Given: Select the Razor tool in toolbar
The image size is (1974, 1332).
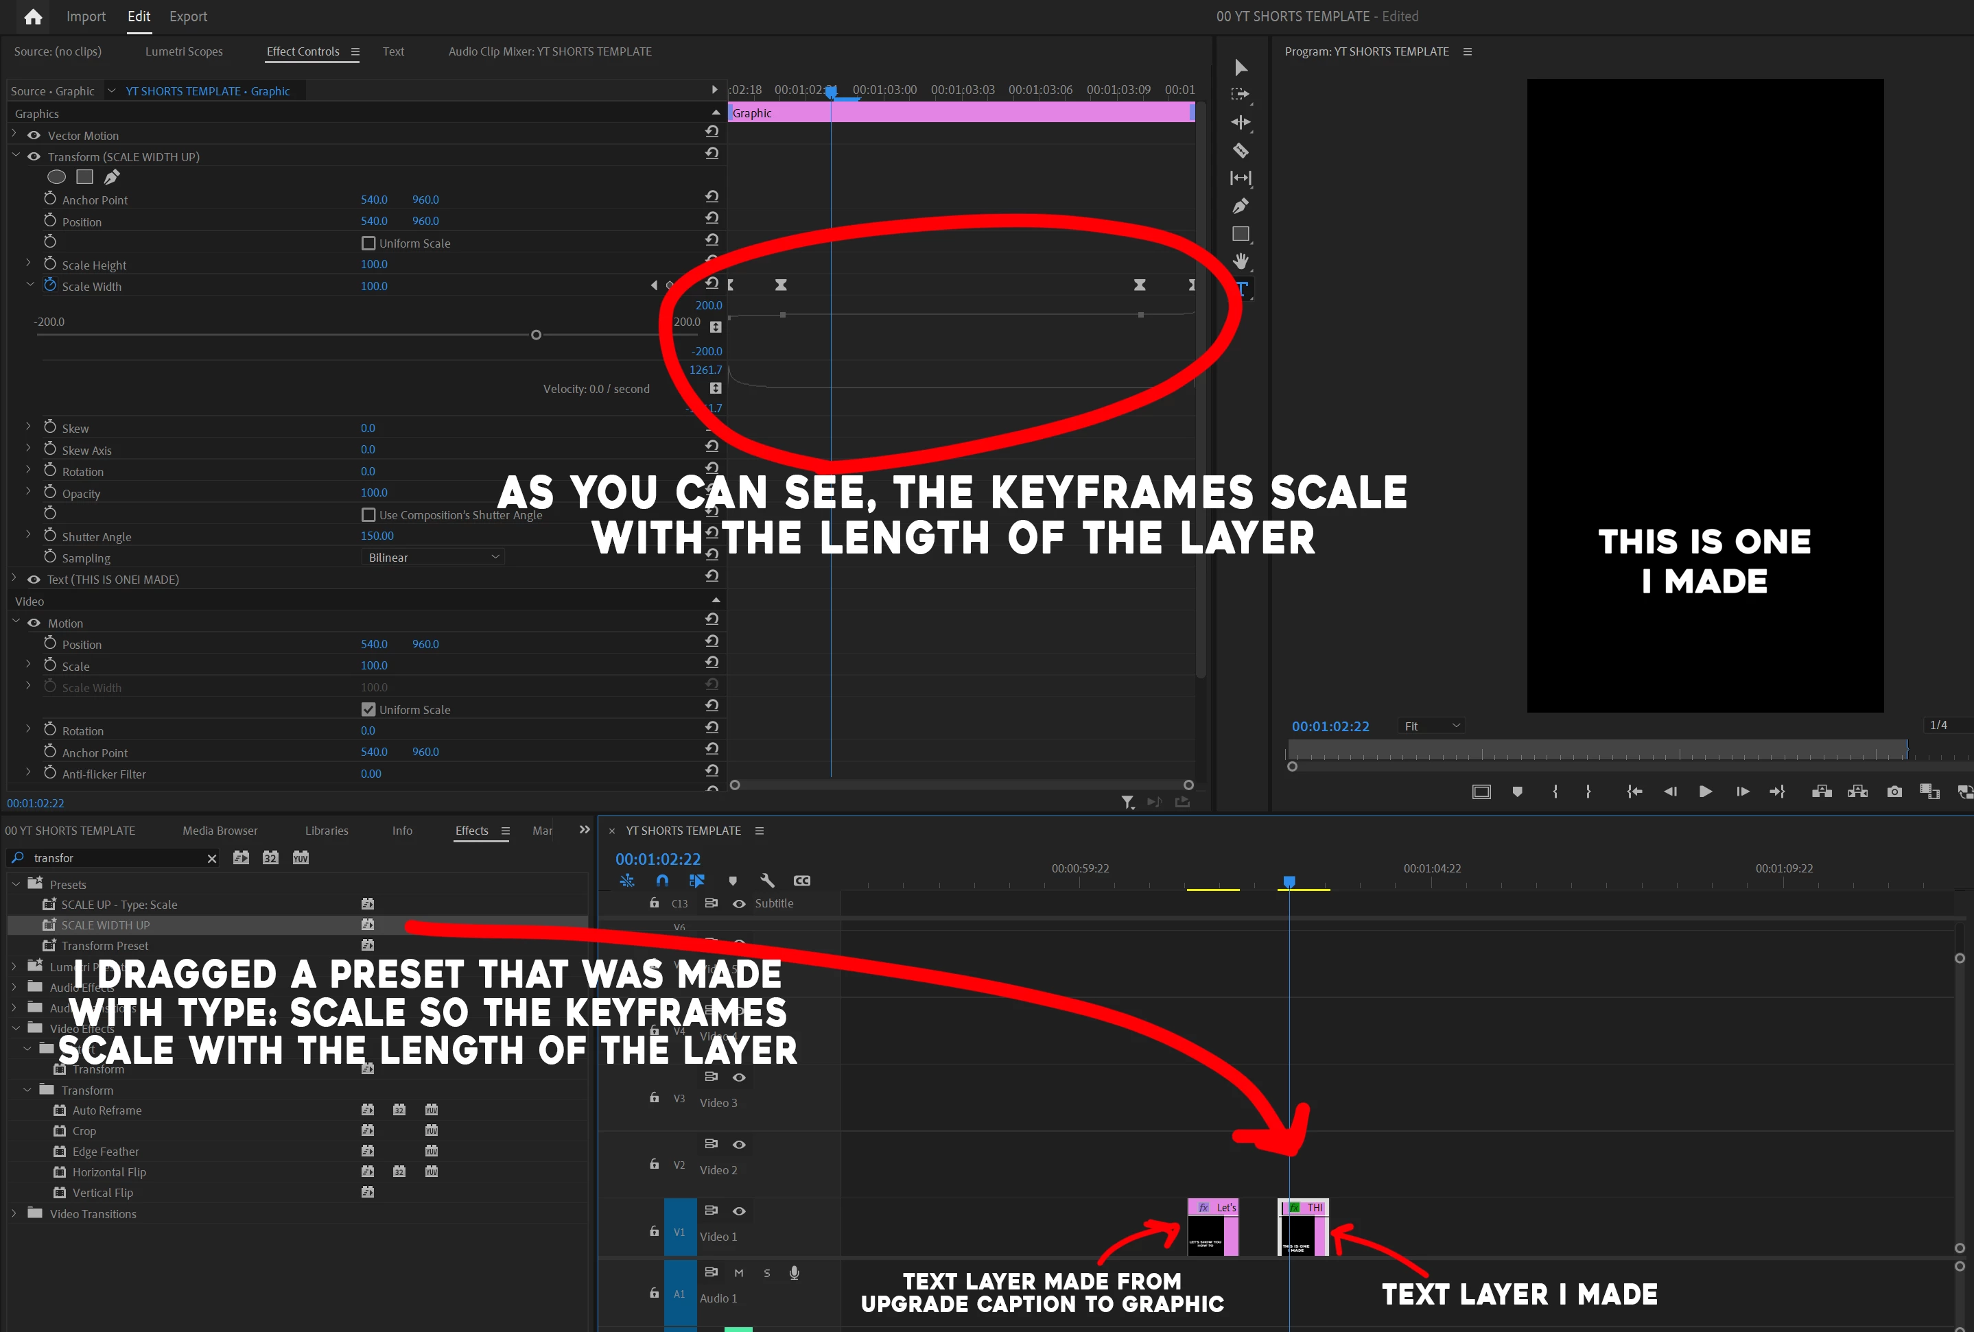Looking at the screenshot, I should [x=1240, y=150].
